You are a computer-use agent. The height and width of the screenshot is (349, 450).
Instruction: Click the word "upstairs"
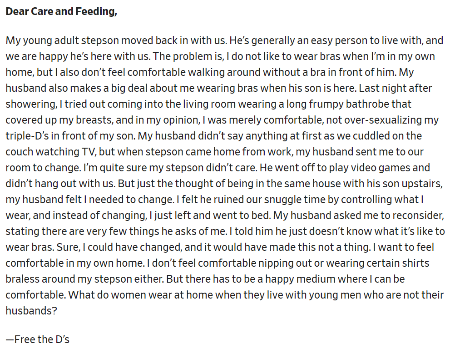coord(422,184)
